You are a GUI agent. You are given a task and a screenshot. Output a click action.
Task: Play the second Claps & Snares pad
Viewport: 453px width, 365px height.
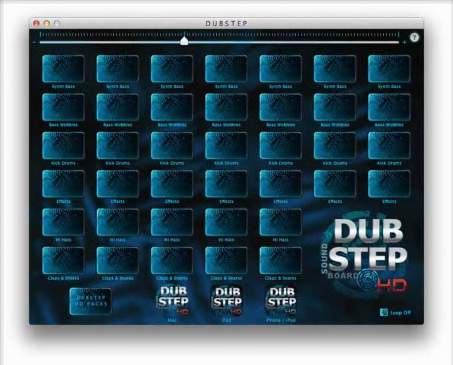coord(118,260)
